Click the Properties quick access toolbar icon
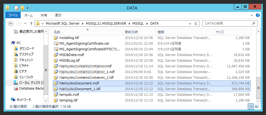266x115 pixels. (16, 8)
